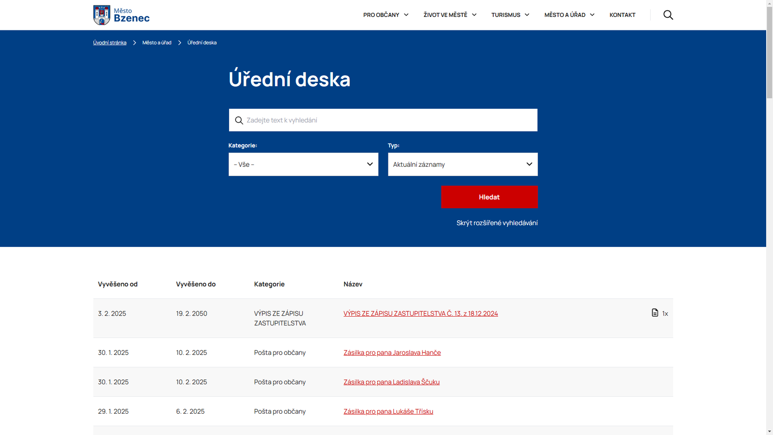Image resolution: width=773 pixels, height=435 pixels.
Task: Open the Typ dropdown showing Aktuální záznamy
Action: click(x=462, y=164)
